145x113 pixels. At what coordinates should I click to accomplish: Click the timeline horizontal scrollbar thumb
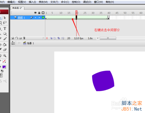(x=108, y=38)
